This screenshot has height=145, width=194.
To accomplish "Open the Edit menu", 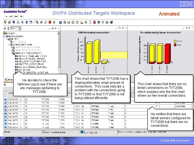I will pos(11,16).
